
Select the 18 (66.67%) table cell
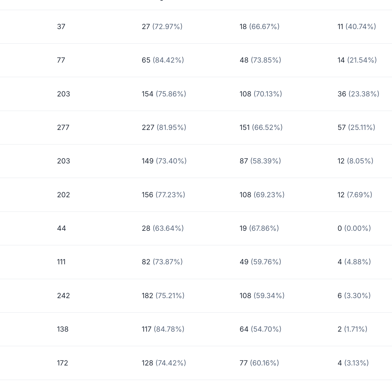point(260,27)
